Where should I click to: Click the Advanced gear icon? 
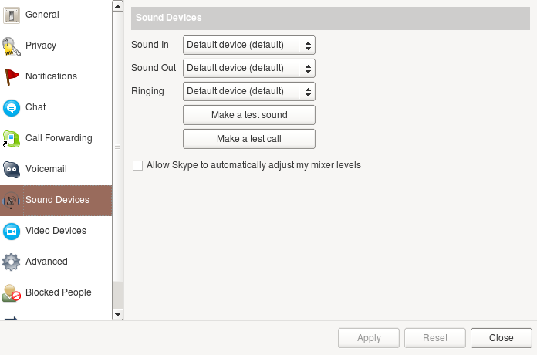(12, 262)
